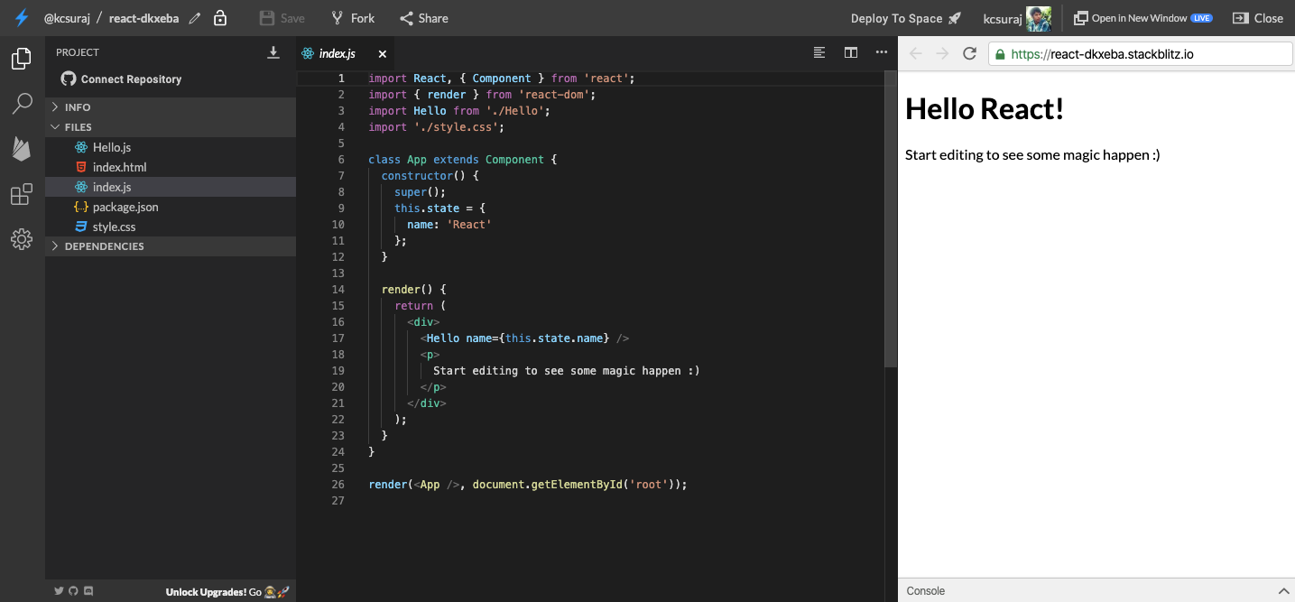Open the editor more options ellipsis

[x=882, y=52]
